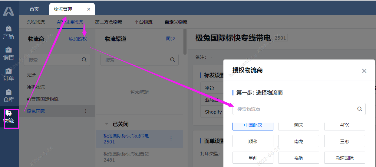This screenshot has height=167, width=376.
Task: Open the 订单 sidebar module
Action: click(8, 75)
